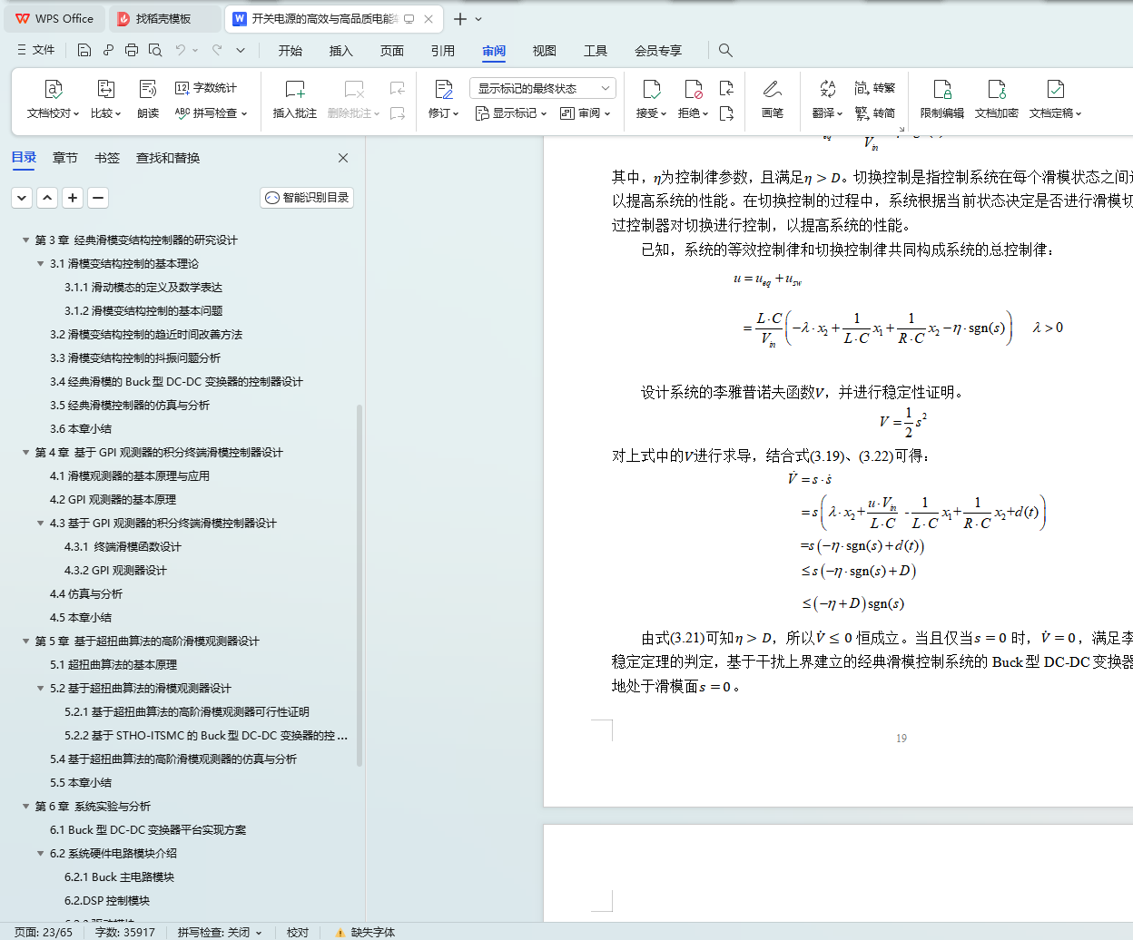Click 拼写检查: 关闭 in status bar

click(x=220, y=932)
